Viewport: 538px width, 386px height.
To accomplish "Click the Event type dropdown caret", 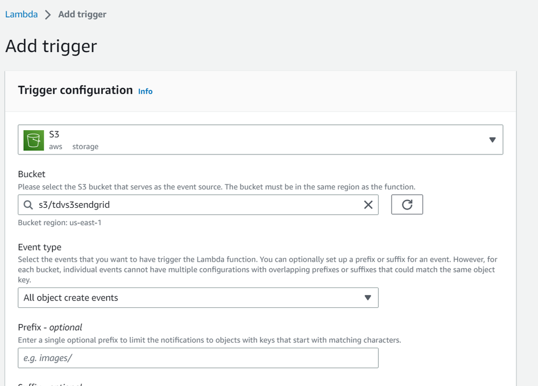I will click(368, 297).
